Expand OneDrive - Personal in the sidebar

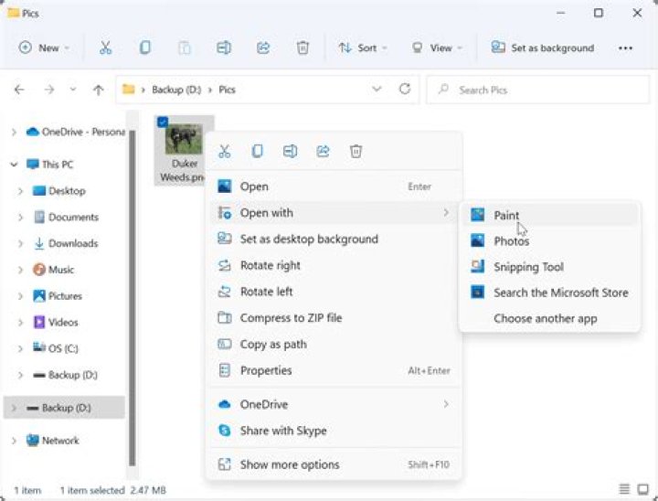click(x=14, y=133)
